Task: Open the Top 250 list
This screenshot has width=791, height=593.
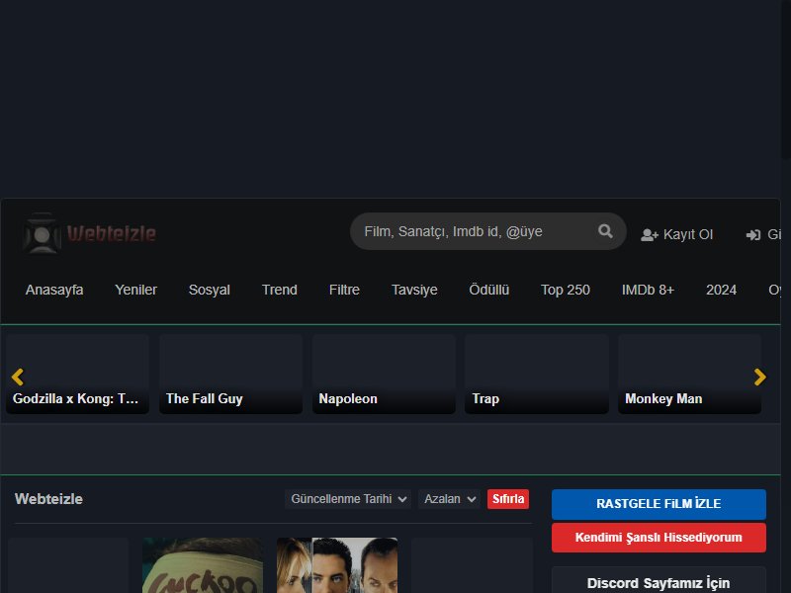Action: (566, 290)
